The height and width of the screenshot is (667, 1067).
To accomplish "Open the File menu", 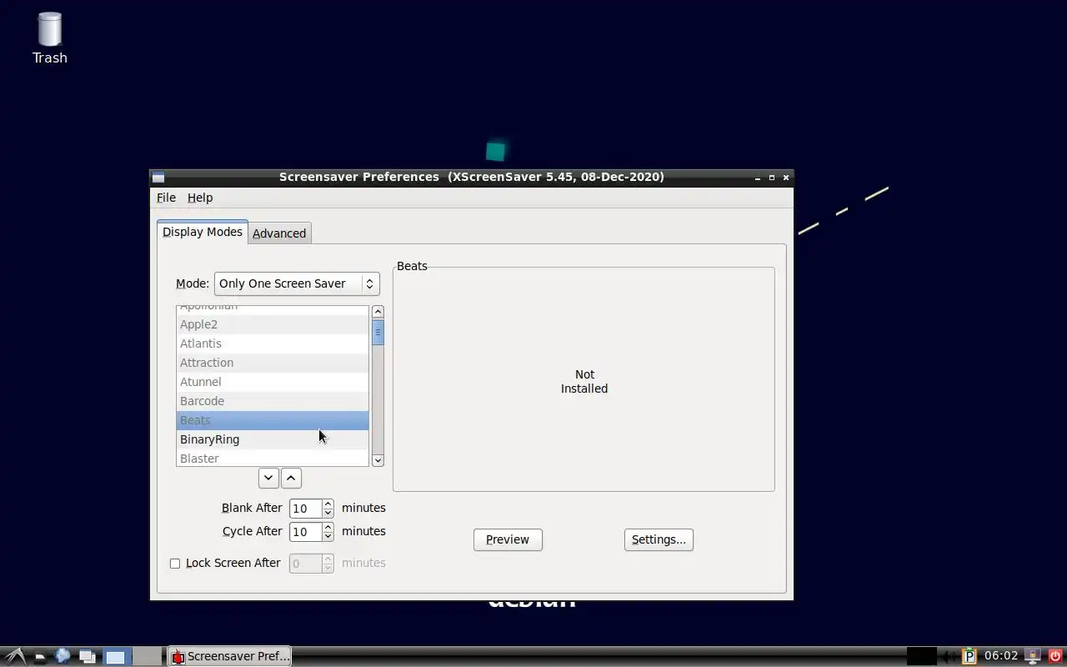I will [x=166, y=198].
